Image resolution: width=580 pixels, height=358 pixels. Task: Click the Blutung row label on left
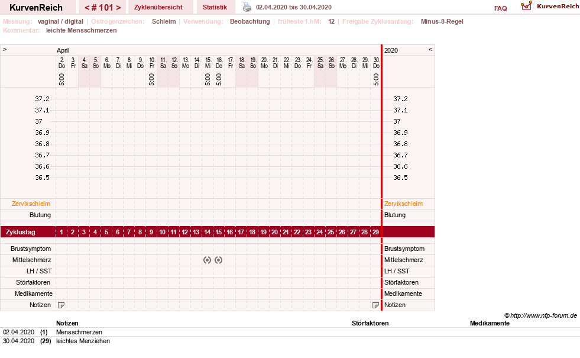(40, 215)
